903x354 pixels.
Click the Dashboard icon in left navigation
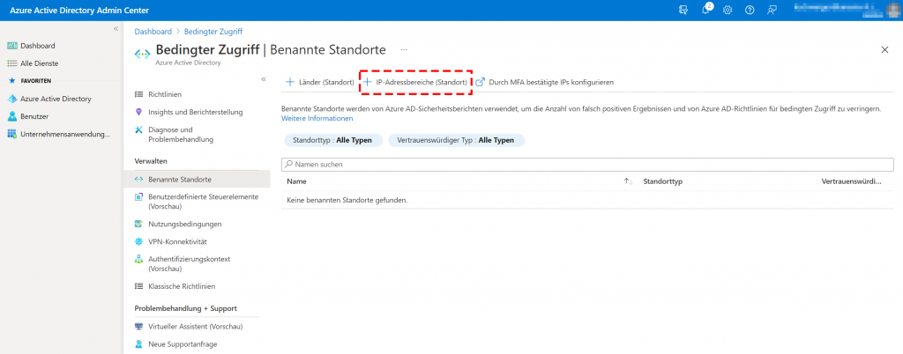pyautogui.click(x=12, y=46)
